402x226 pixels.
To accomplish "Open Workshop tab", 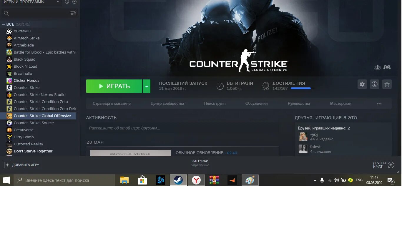I will point(341,104).
